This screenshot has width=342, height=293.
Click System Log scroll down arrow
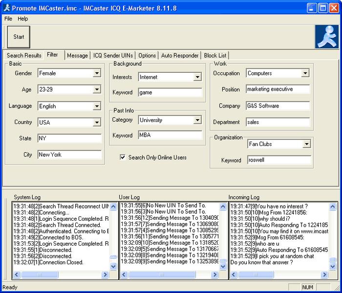click(x=113, y=266)
